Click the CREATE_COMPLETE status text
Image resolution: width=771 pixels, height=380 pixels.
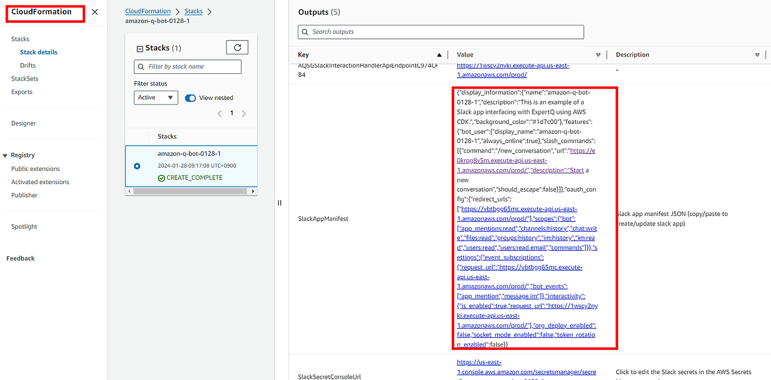[x=195, y=178]
